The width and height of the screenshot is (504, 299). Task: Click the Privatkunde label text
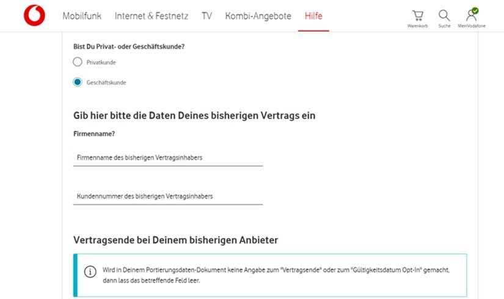point(101,62)
